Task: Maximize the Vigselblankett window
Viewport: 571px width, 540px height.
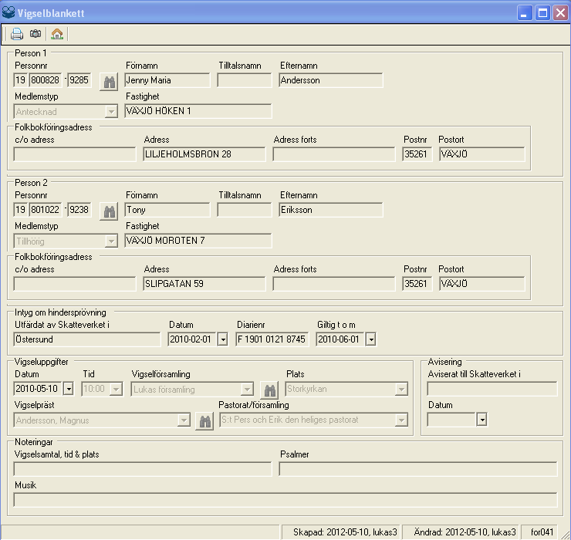Action: [x=542, y=13]
